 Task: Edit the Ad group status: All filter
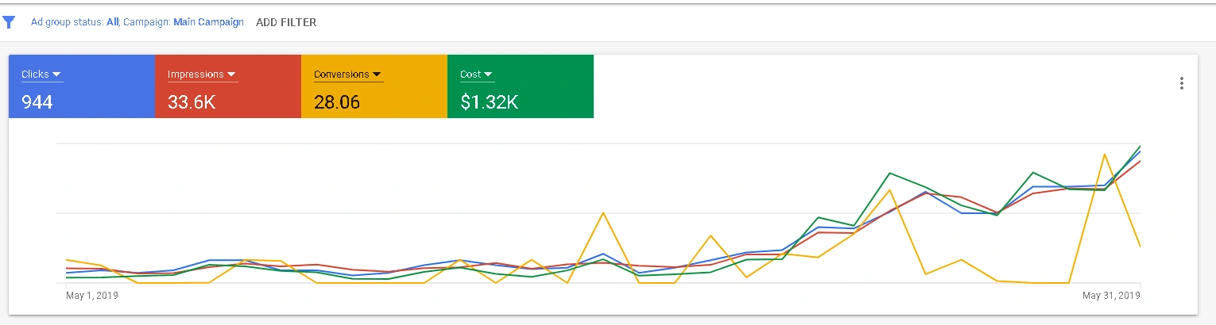pos(75,22)
